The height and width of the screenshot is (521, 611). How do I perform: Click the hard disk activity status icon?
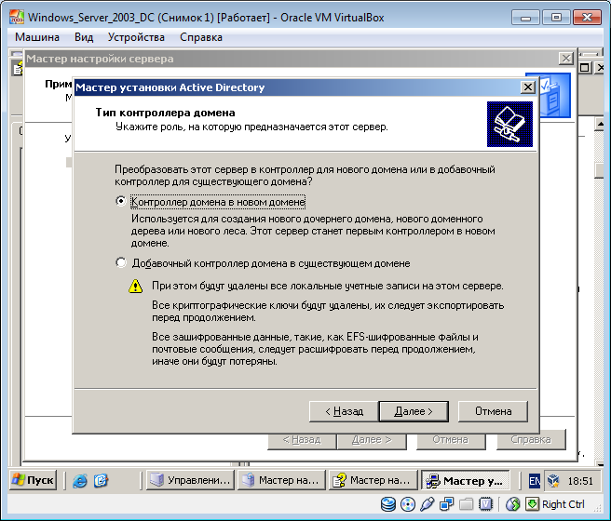(x=388, y=504)
